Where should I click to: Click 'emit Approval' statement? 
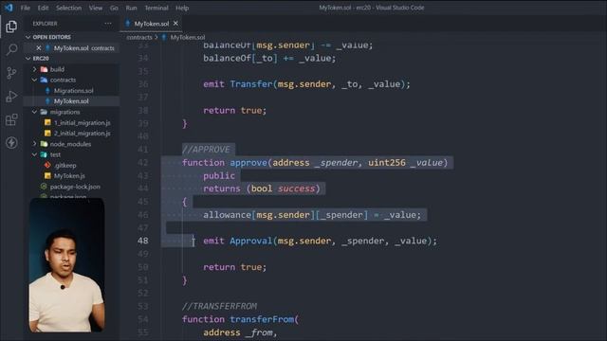click(x=238, y=241)
